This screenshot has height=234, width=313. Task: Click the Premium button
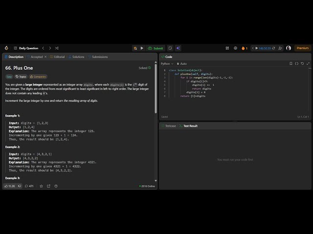(302, 48)
